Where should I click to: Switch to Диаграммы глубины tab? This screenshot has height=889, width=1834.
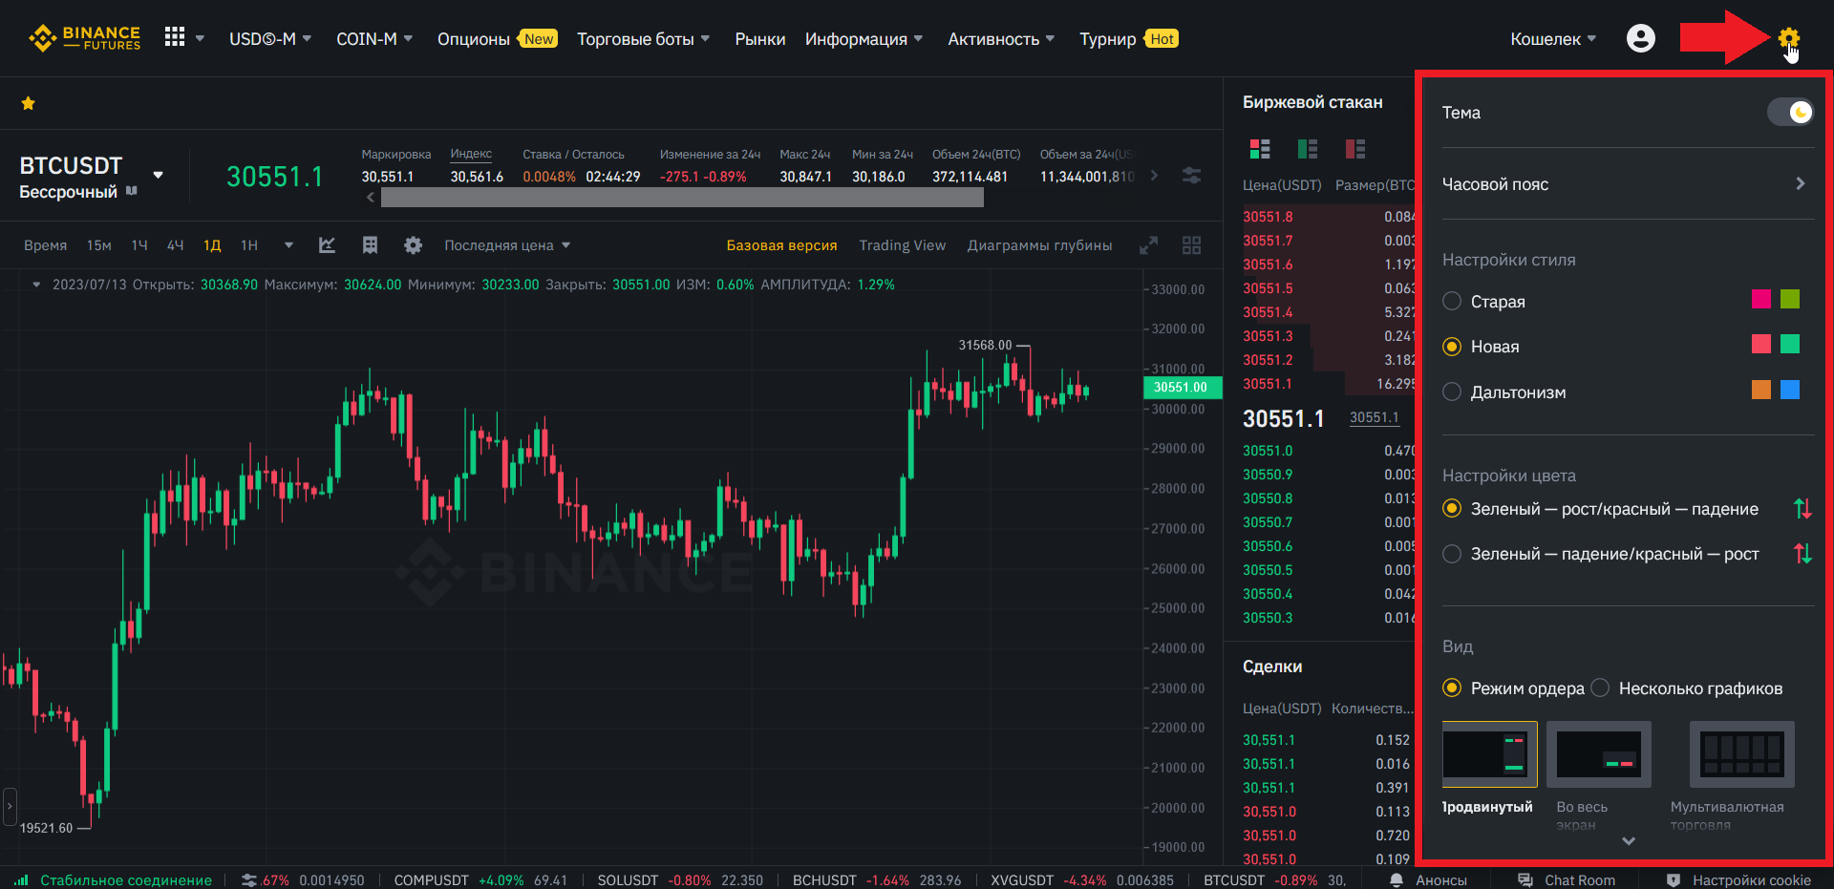pyautogui.click(x=1039, y=245)
